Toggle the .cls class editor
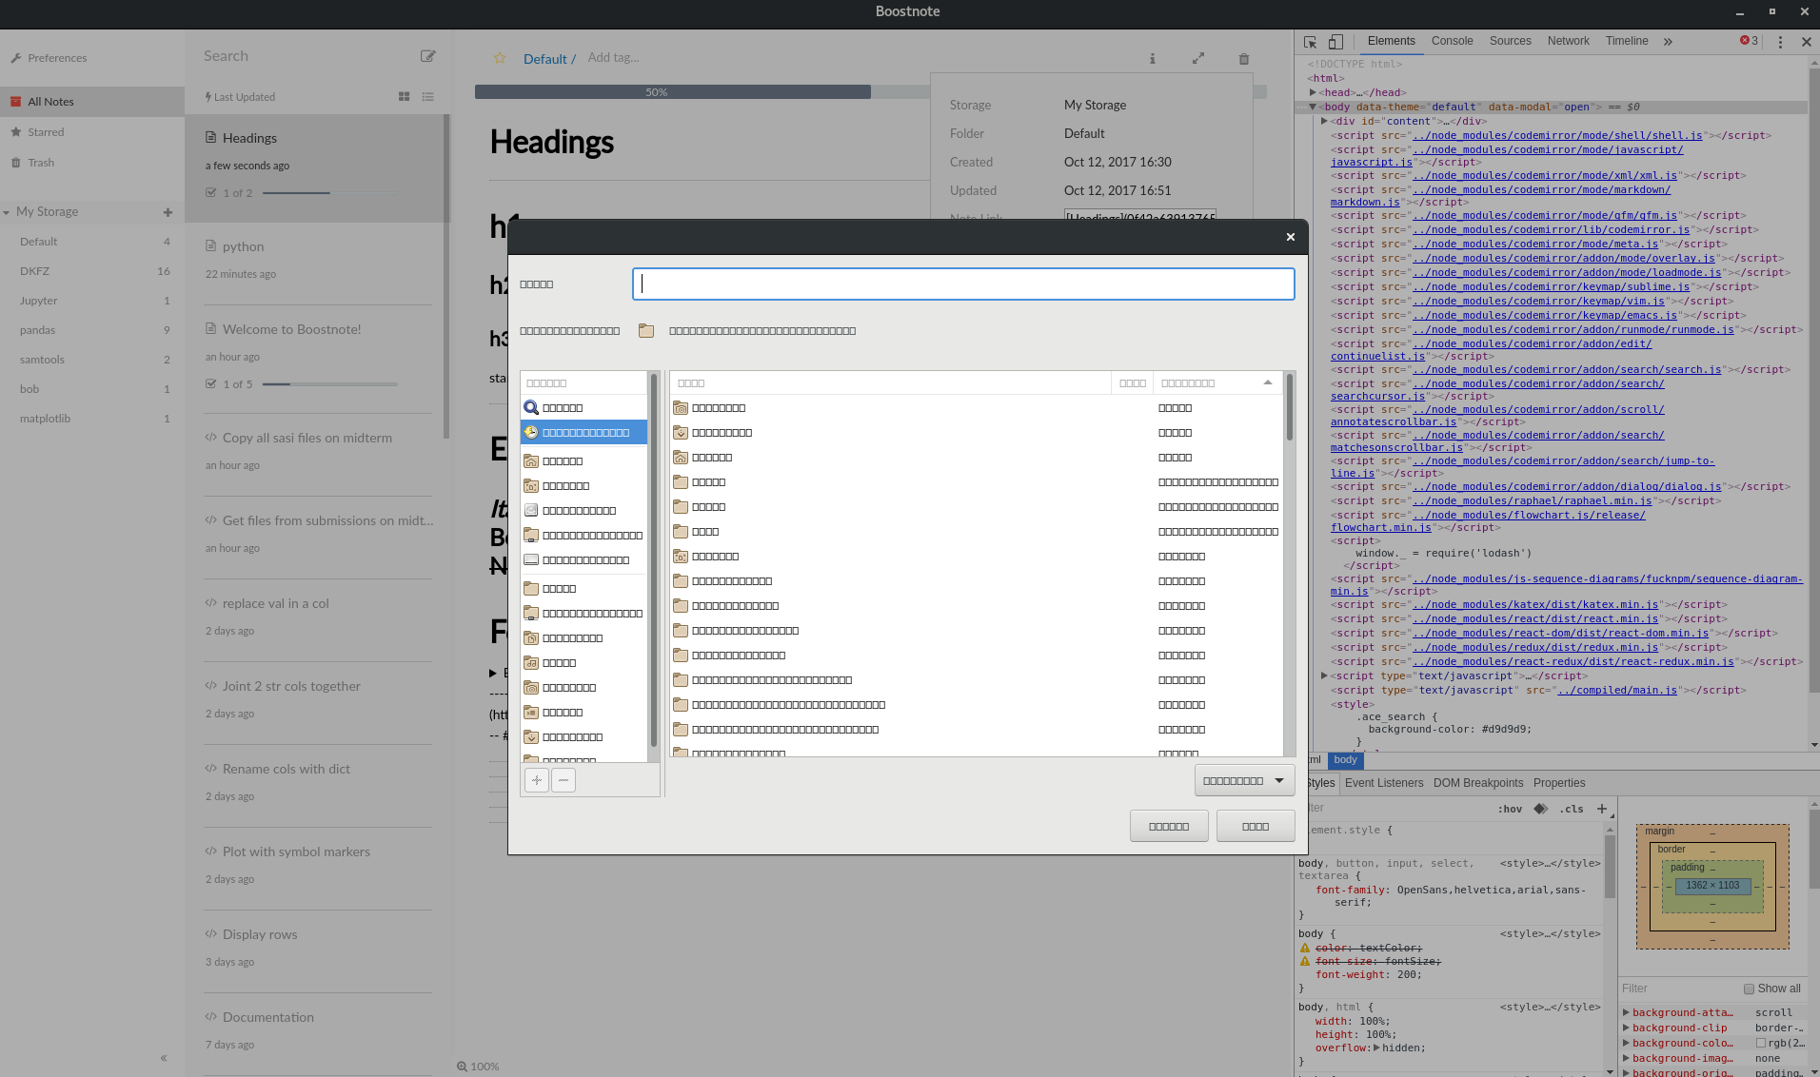The height and width of the screenshot is (1077, 1820). point(1572,810)
